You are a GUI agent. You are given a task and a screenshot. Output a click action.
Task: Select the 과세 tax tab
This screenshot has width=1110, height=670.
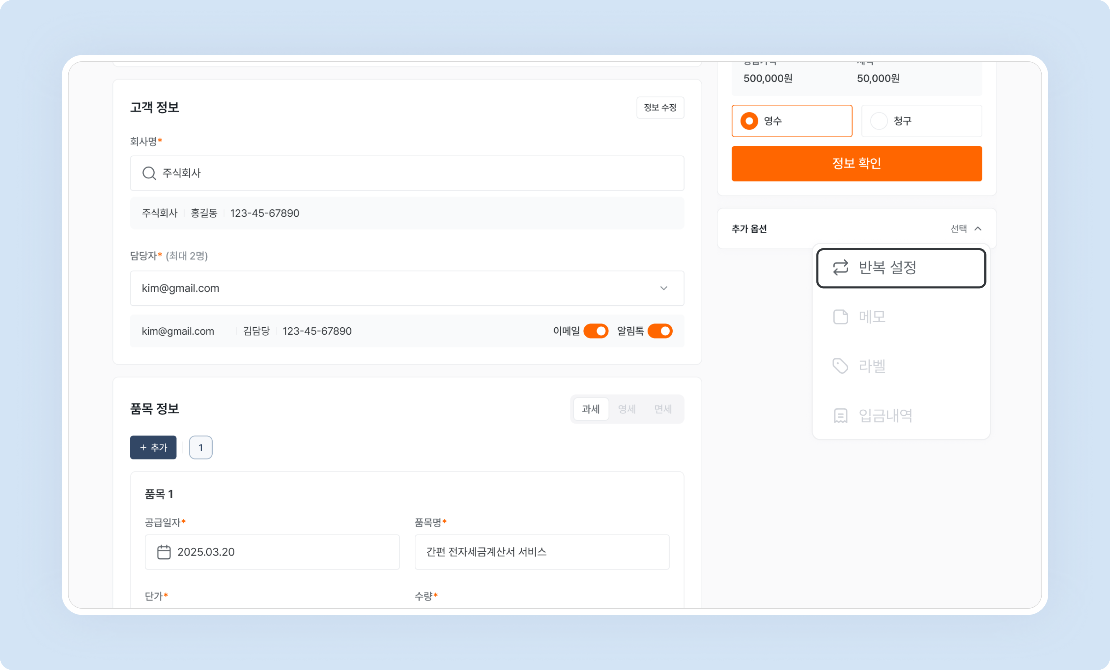pos(591,409)
